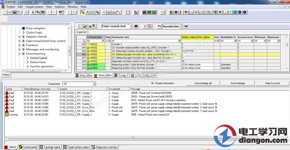Open the Access level filter dropdown
The height and width of the screenshot is (150, 290).
click(252, 41)
